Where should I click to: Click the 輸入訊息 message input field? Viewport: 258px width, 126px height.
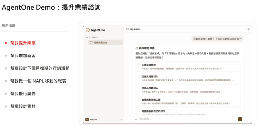pyautogui.click(x=188, y=119)
